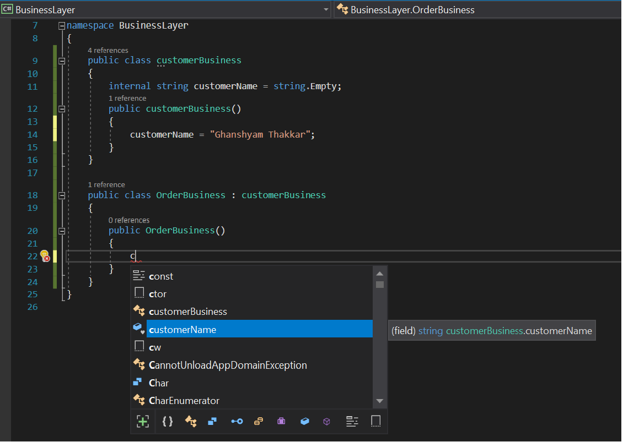The height and width of the screenshot is (442, 623).
Task: Choose the ctor snippet suggestion
Action: tap(158, 293)
